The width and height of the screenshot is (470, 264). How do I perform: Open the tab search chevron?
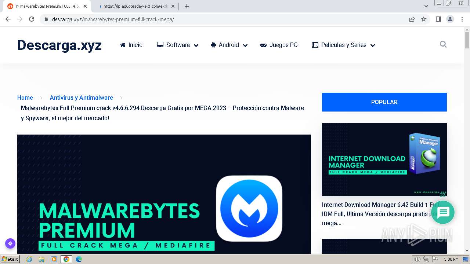point(426,6)
